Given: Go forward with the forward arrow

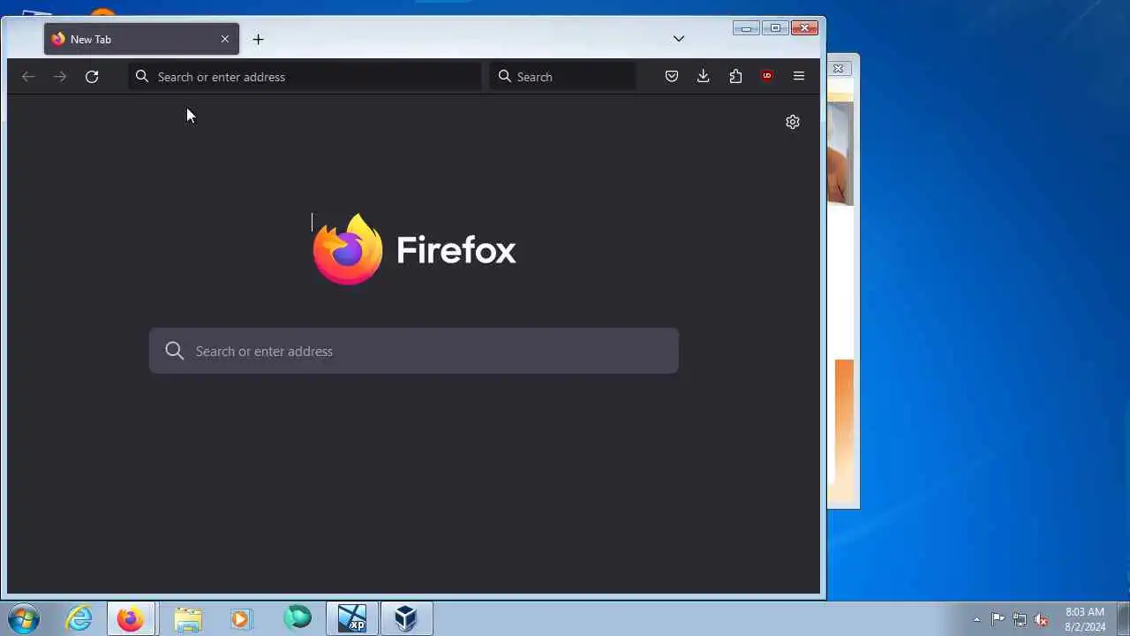Looking at the screenshot, I should click(60, 77).
